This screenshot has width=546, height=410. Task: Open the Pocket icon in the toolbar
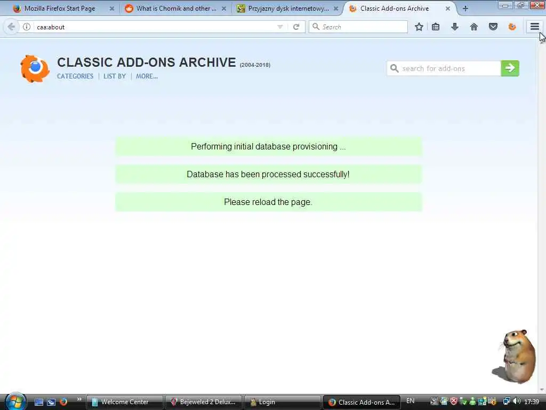[493, 27]
